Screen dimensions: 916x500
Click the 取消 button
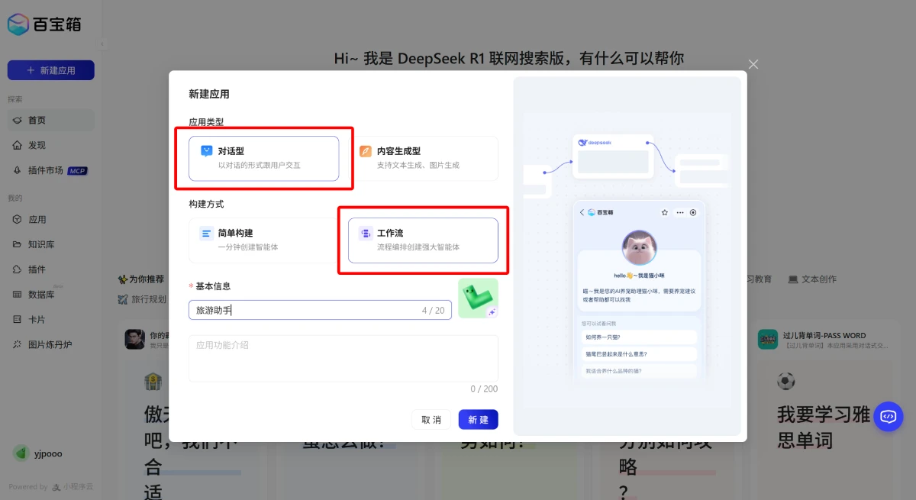(x=432, y=420)
